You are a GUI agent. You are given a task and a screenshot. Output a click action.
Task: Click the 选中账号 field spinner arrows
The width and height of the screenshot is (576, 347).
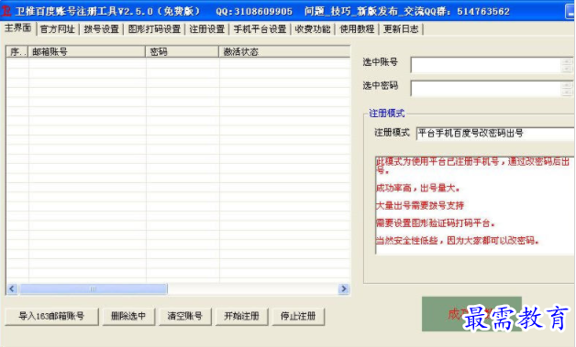pyautogui.click(x=567, y=65)
